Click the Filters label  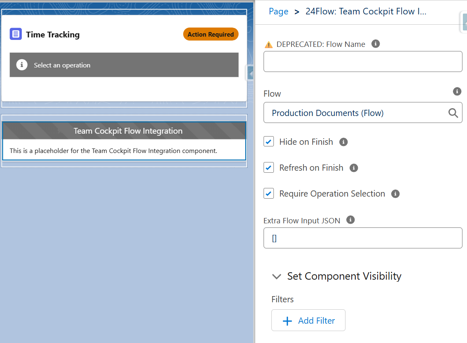click(283, 299)
